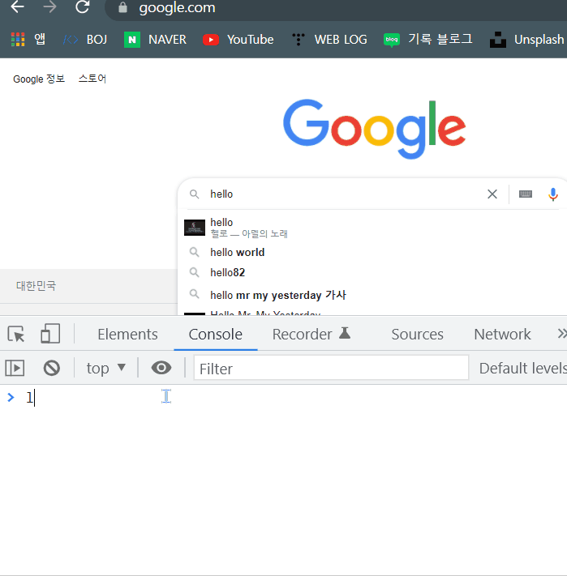This screenshot has height=576, width=567.
Task: Clear the search query with X
Action: click(492, 194)
